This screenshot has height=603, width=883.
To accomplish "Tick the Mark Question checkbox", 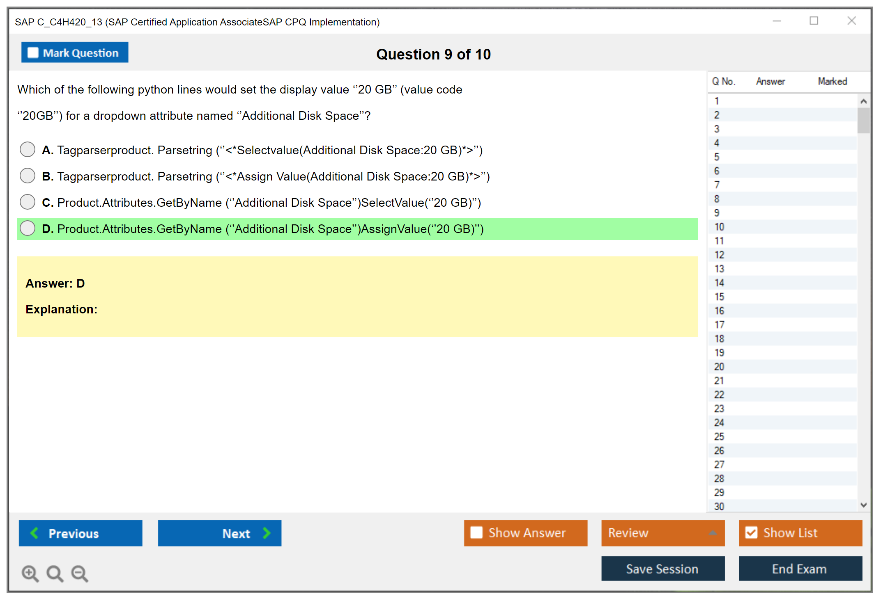I will 33,53.
